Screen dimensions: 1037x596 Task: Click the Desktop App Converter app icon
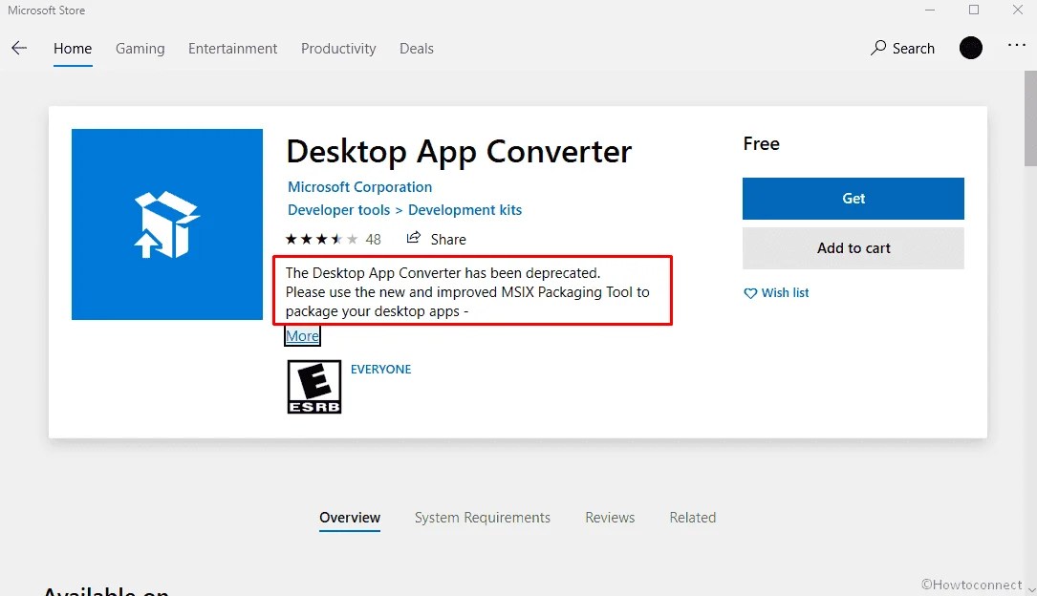point(166,224)
